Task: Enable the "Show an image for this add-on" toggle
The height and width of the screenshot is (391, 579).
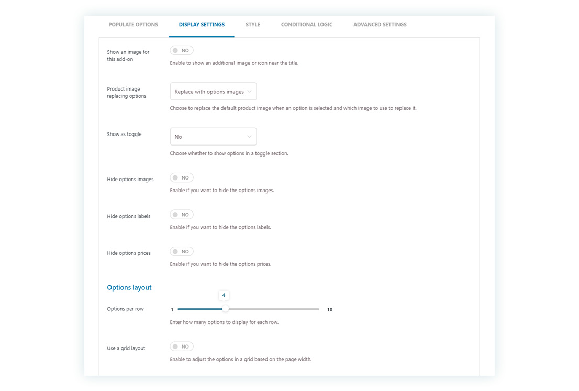Action: 181,50
